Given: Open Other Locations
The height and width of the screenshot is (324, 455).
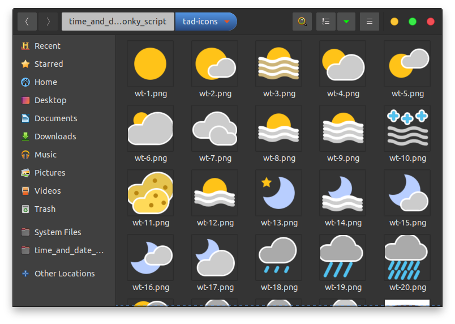Looking at the screenshot, I should 64,274.
